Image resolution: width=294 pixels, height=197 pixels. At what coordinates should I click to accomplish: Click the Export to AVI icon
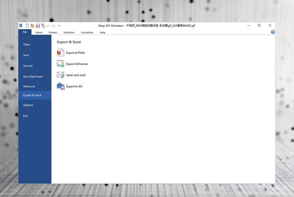[x=60, y=86]
